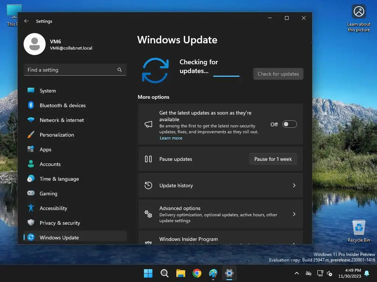Click Learn about this picture desktop icon
377x282 pixels.
click(359, 18)
